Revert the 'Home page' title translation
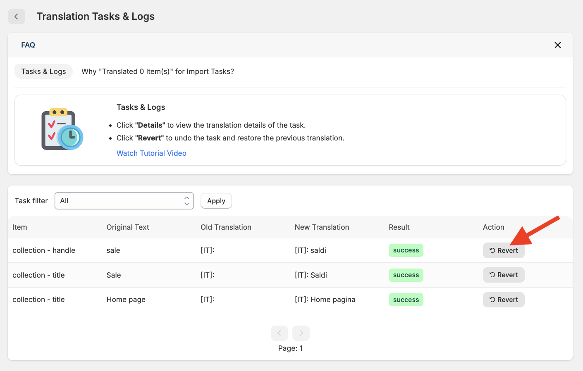583x371 pixels. 503,300
